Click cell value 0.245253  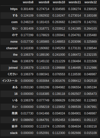(x=59, y=48)
